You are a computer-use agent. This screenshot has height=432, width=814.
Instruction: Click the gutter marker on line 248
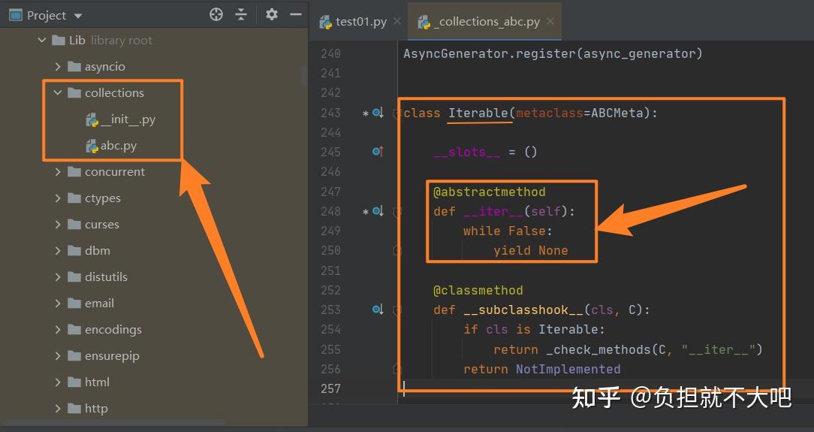point(378,211)
